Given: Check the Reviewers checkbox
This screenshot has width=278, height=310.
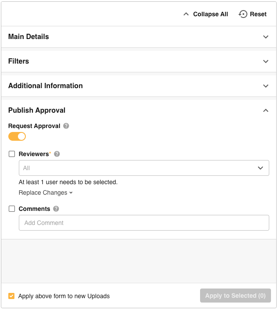Looking at the screenshot, I should coord(12,154).
